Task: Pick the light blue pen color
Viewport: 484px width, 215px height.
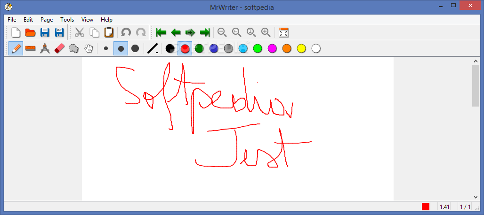Action: click(x=243, y=48)
